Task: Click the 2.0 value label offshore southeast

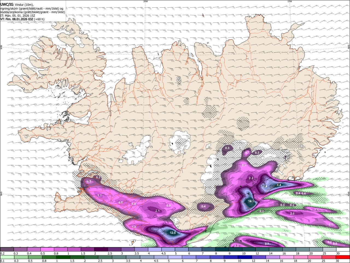Action: point(292,213)
